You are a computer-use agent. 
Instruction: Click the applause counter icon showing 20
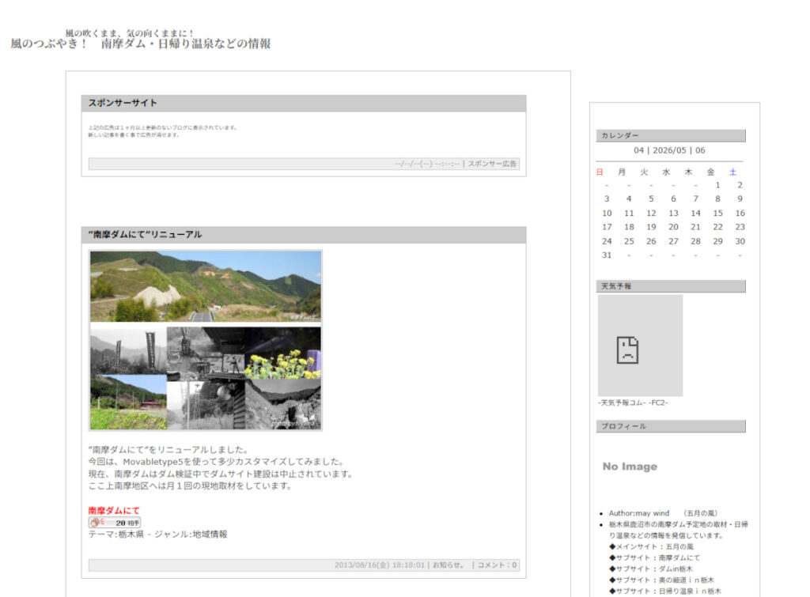115,523
